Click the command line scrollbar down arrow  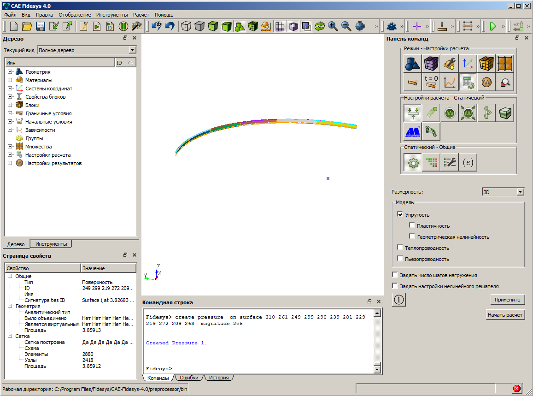377,369
